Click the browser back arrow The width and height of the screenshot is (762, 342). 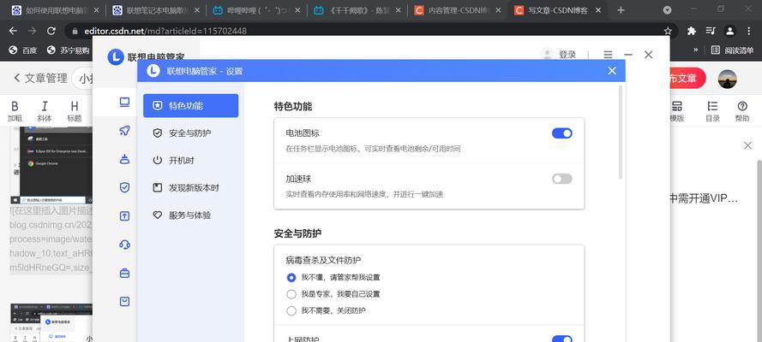tap(13, 31)
